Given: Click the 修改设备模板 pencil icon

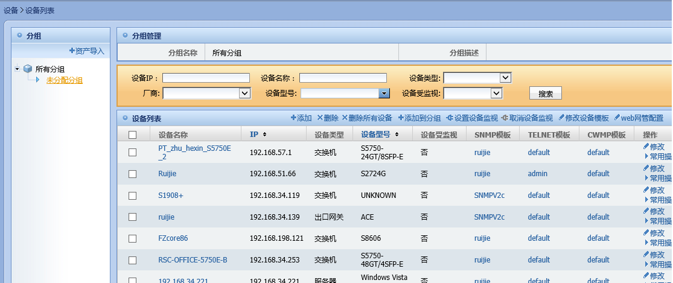Looking at the screenshot, I should 561,118.
